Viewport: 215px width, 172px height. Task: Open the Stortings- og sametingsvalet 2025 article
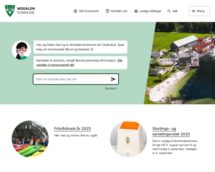pyautogui.click(x=171, y=131)
